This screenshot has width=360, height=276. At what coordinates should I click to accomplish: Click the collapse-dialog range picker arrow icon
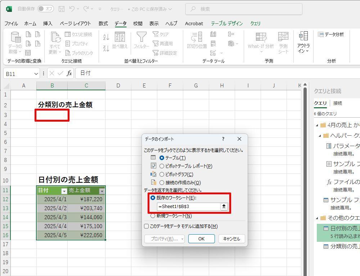click(224, 207)
